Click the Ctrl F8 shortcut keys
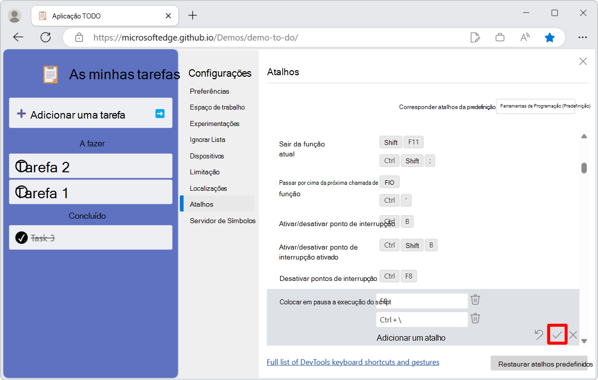 click(x=398, y=276)
